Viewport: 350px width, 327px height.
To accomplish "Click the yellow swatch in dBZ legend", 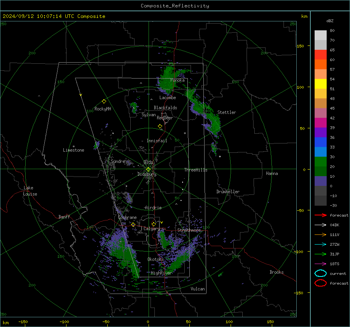I will (x=320, y=84).
